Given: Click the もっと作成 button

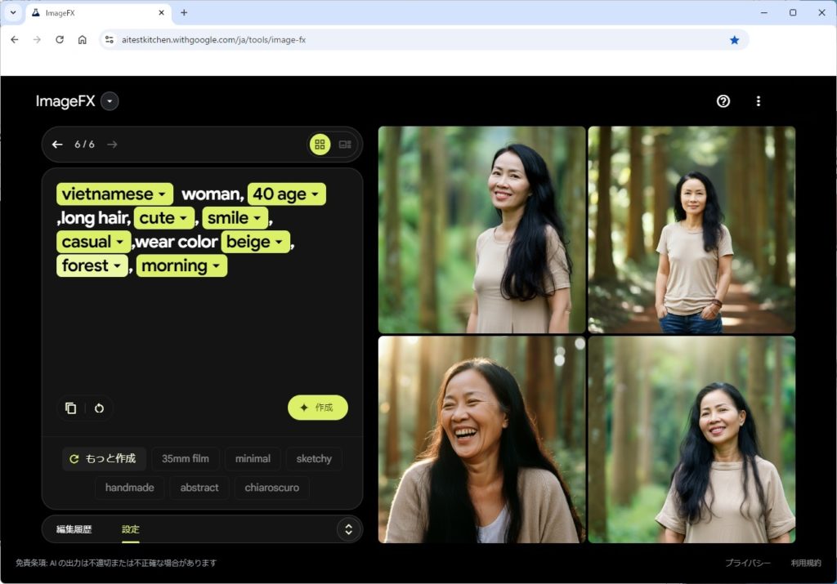Looking at the screenshot, I should point(104,459).
